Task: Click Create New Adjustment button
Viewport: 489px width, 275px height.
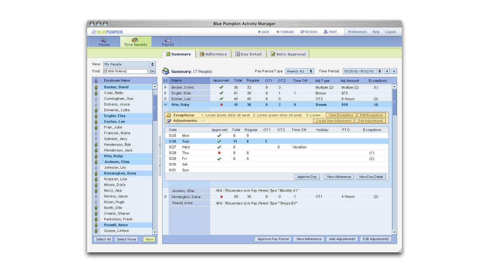Action: (x=333, y=121)
